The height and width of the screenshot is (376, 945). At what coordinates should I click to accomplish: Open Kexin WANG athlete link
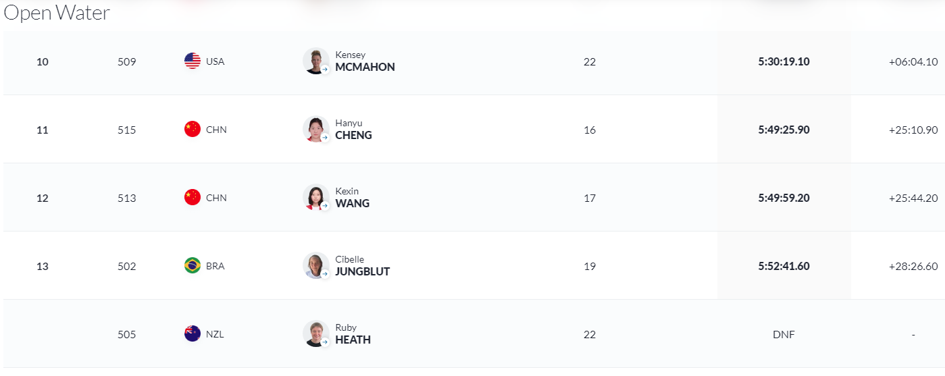click(352, 198)
